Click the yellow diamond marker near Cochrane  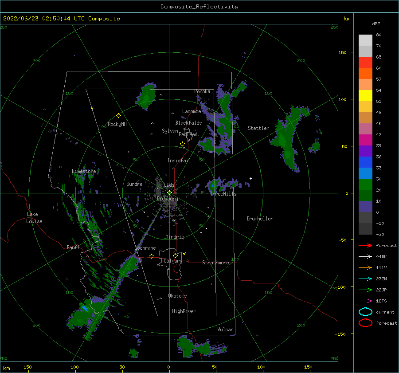point(152,256)
